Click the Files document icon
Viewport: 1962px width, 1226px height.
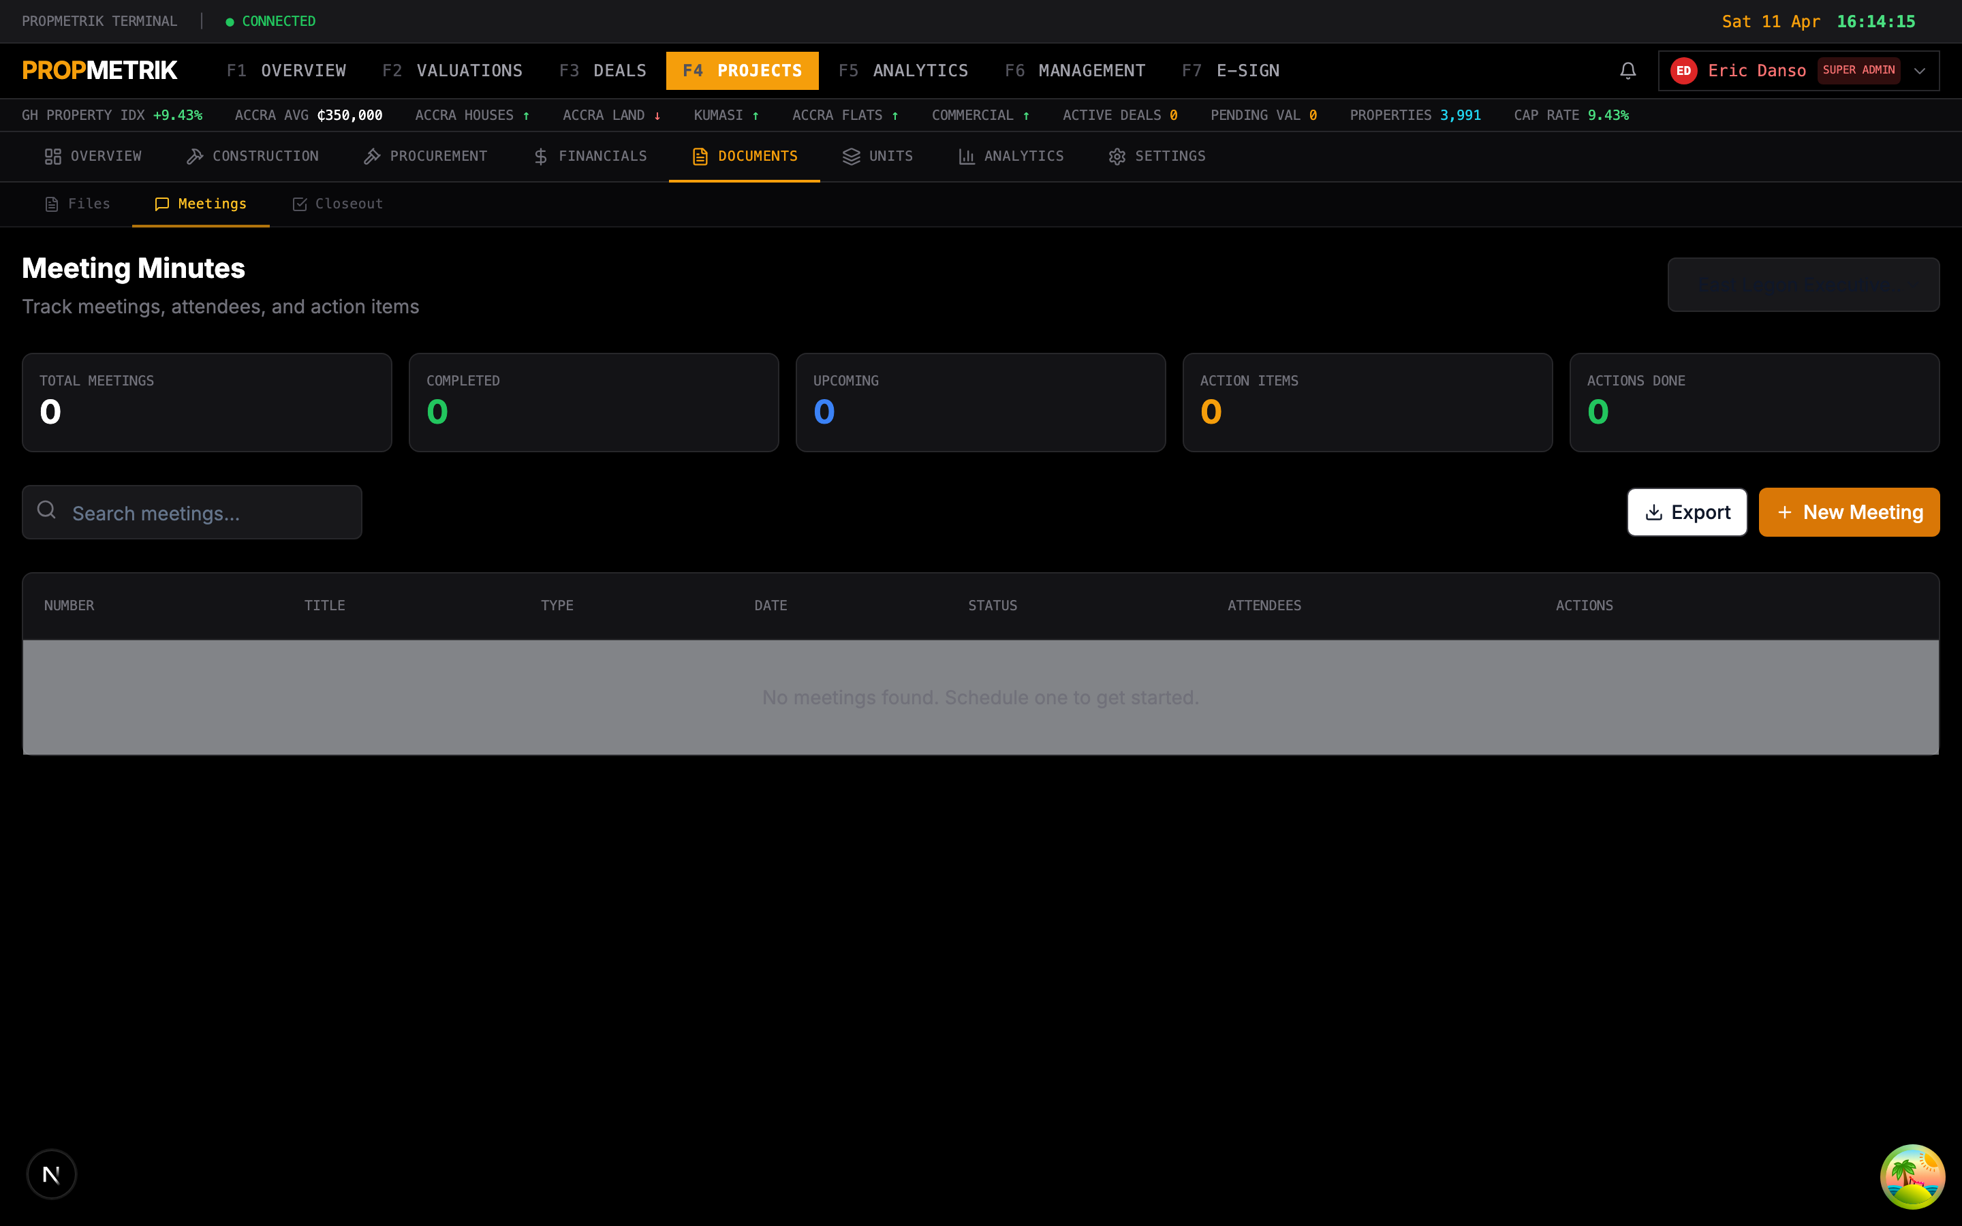tap(52, 204)
